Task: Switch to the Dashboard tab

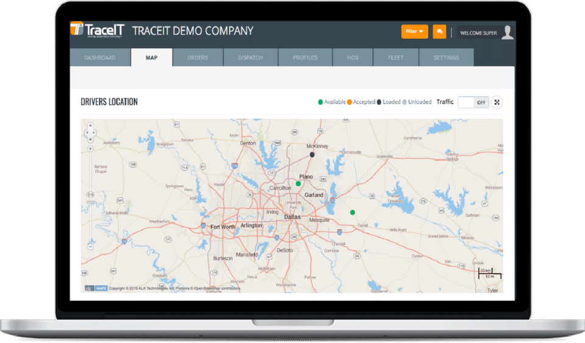Action: tap(100, 57)
